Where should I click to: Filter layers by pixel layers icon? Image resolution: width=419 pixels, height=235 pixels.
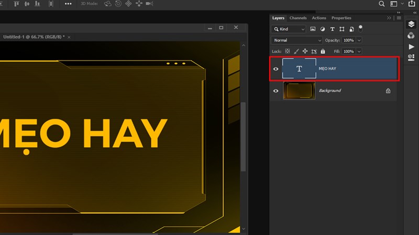point(313,29)
